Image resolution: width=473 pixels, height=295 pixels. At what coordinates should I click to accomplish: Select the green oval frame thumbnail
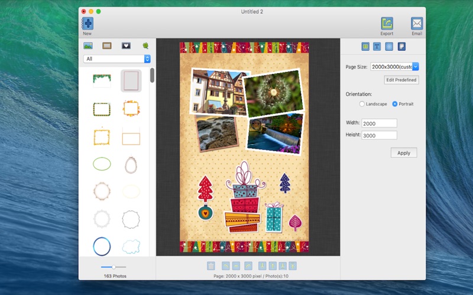click(102, 164)
